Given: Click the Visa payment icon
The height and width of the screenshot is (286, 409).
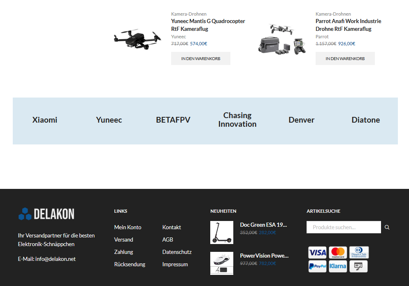Looking at the screenshot, I should pos(317,252).
